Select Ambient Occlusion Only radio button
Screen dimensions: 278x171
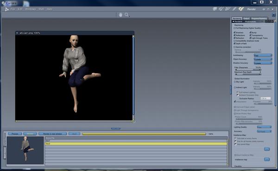coord(238,95)
